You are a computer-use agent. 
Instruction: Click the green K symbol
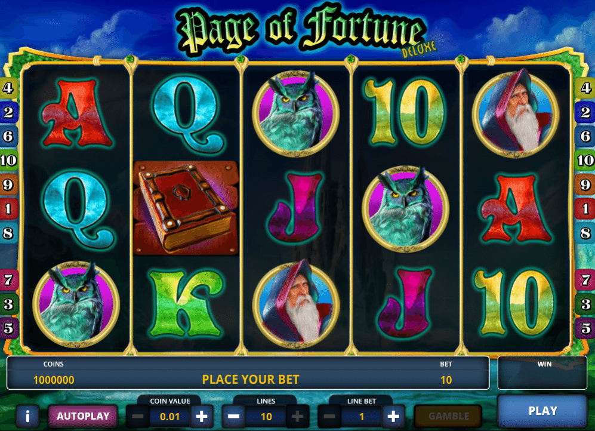[186, 303]
